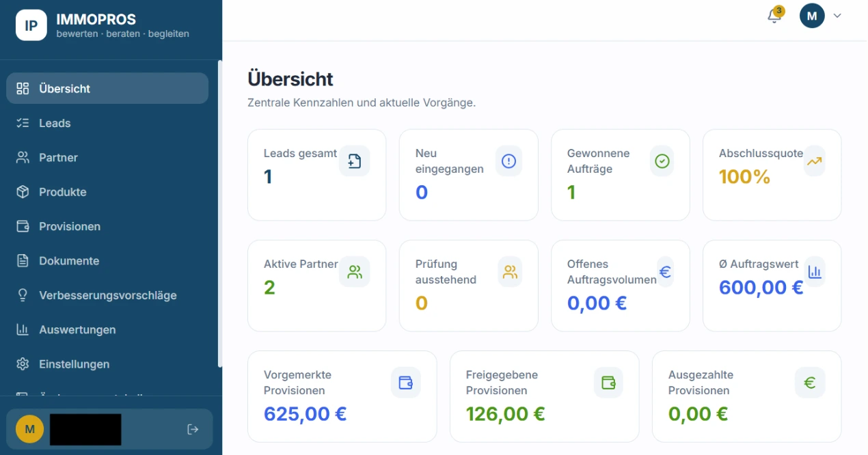Expand the user menu chevron

point(837,16)
